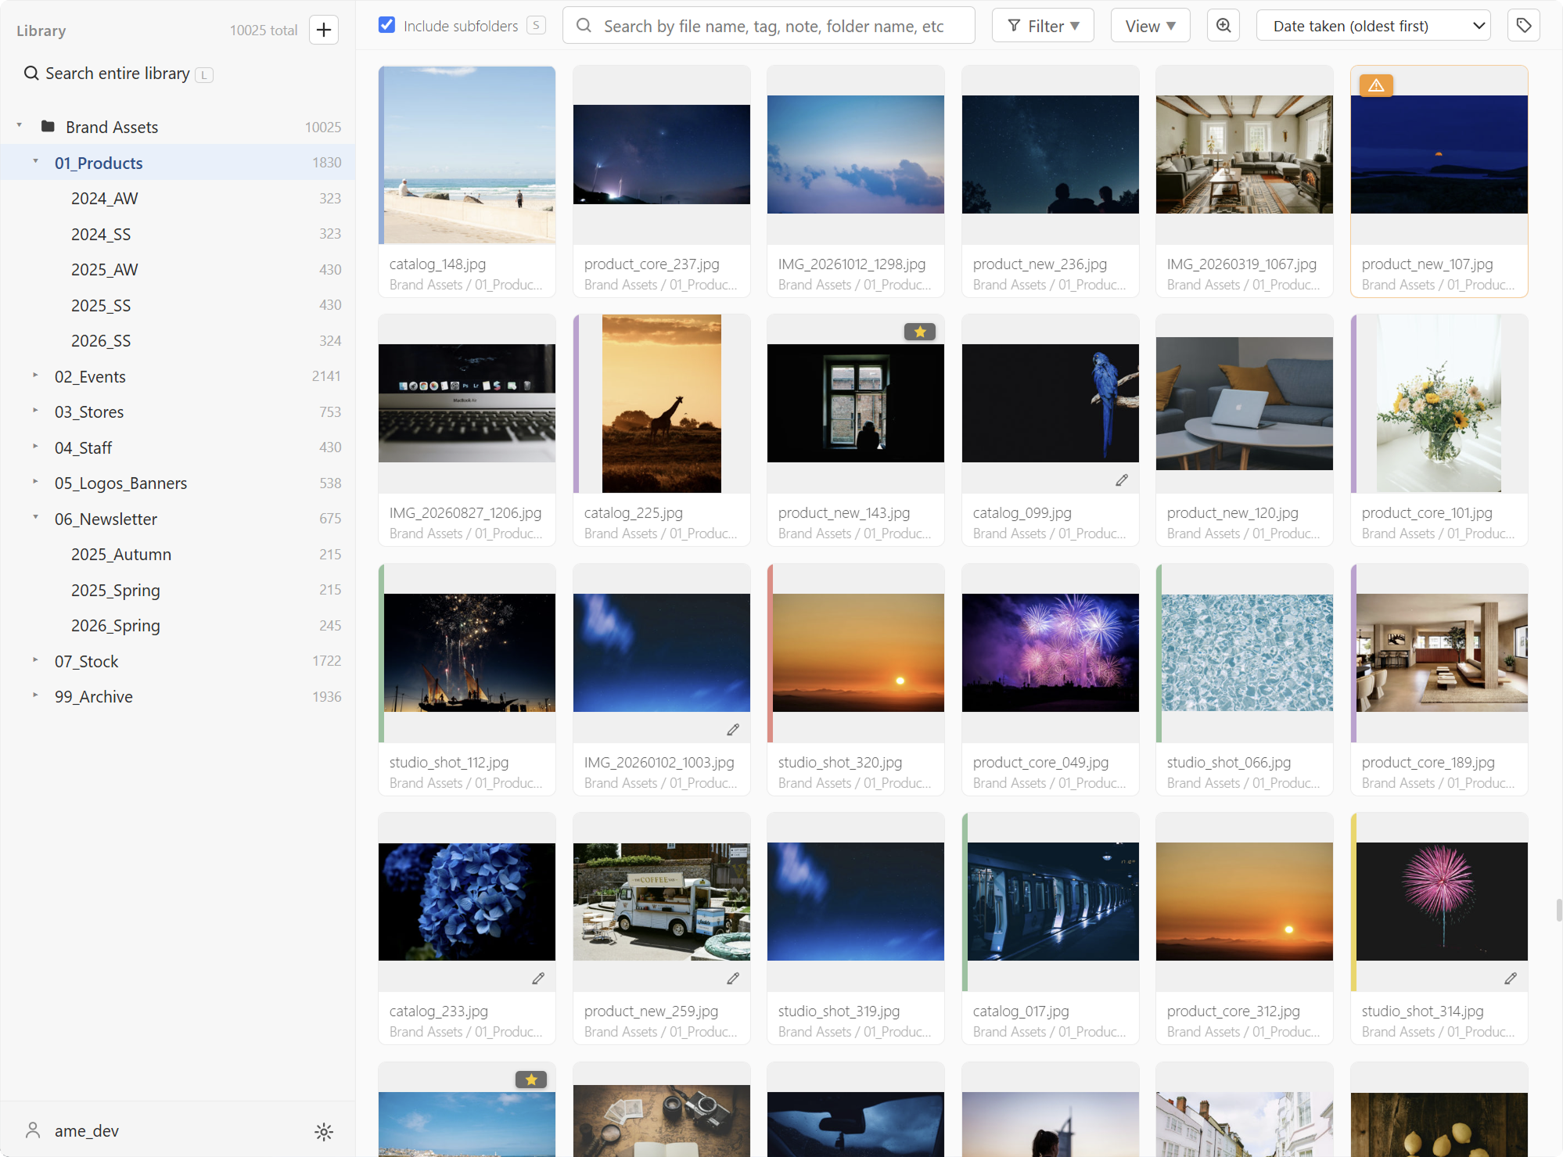1563x1157 pixels.
Task: Collapse the 06_Newsletter folder
Action: click(x=36, y=518)
